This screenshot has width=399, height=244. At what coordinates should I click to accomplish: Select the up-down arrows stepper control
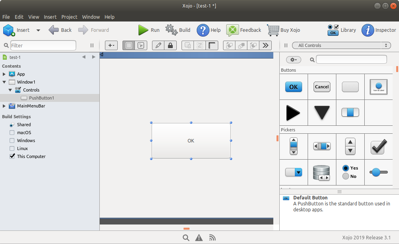tap(350, 146)
